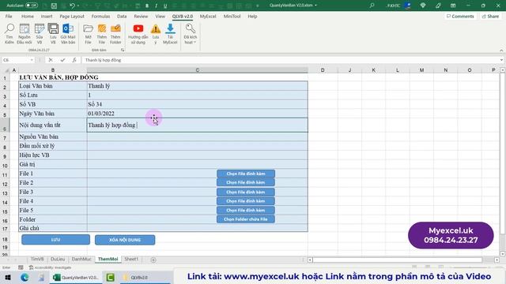Click Chọn Folder chứa File button

coord(246,219)
